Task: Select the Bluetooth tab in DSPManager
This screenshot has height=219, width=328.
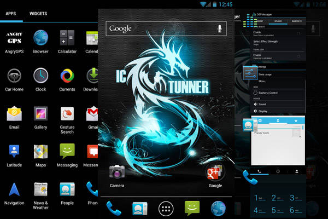Action: pyautogui.click(x=297, y=21)
